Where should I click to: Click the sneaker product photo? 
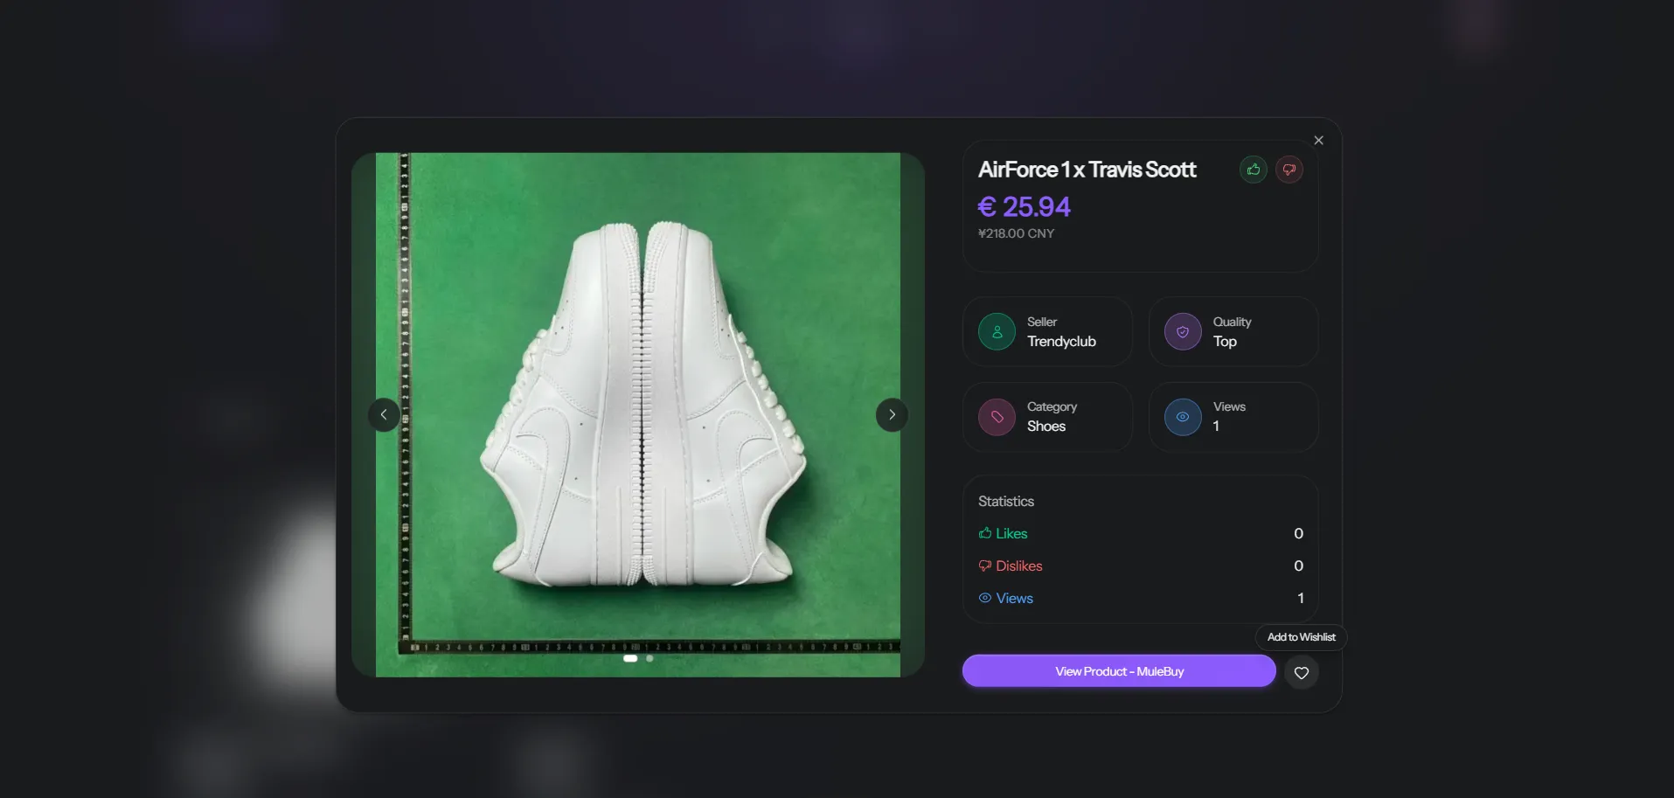[x=638, y=411]
